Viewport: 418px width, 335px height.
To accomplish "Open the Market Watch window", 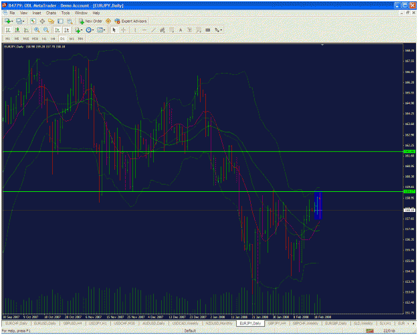I will 33,21.
